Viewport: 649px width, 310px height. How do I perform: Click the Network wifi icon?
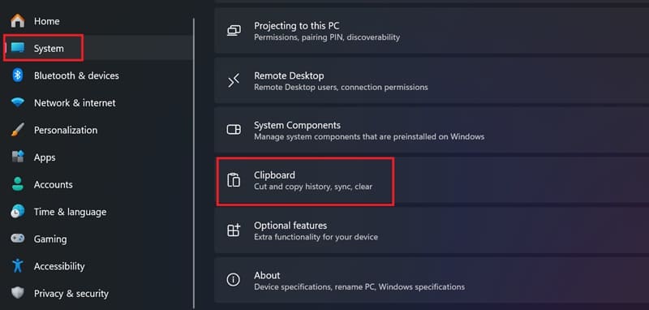tap(18, 102)
